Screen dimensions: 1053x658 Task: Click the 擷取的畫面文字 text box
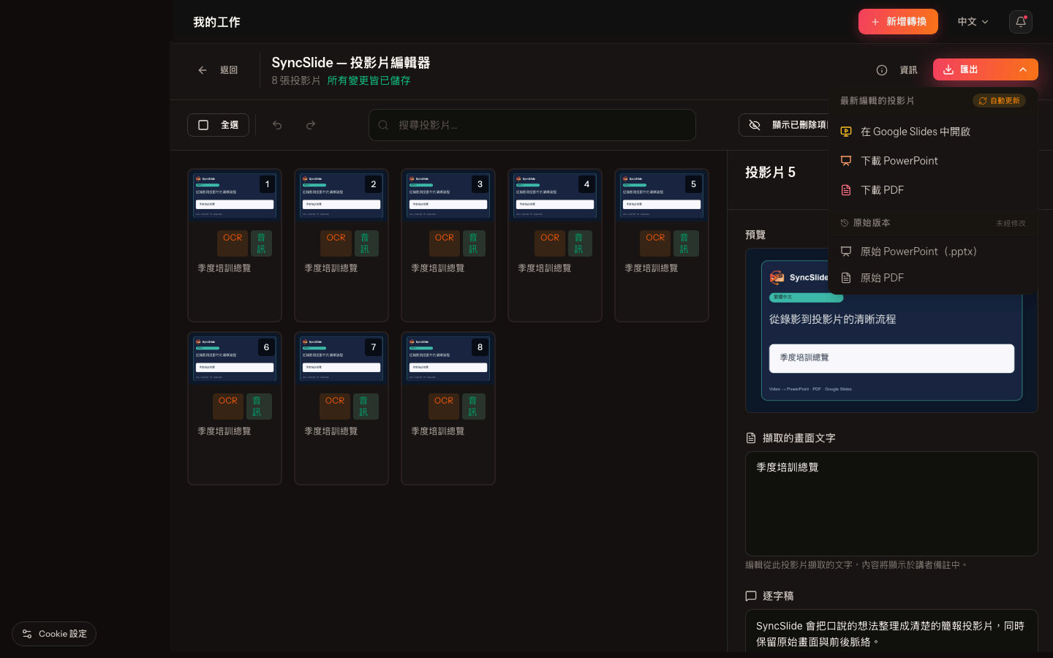pyautogui.click(x=891, y=504)
